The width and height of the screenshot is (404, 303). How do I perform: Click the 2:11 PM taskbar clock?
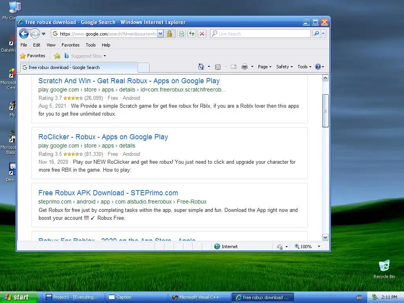coord(389,297)
